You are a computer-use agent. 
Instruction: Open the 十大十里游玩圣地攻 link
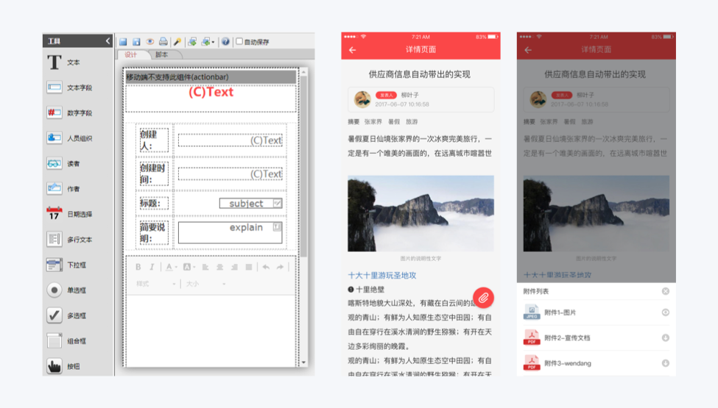(382, 275)
